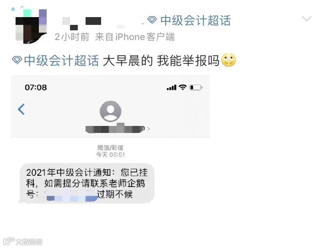322x248 pixels.
Task: Click the blurred sender phone number
Action: (115, 129)
